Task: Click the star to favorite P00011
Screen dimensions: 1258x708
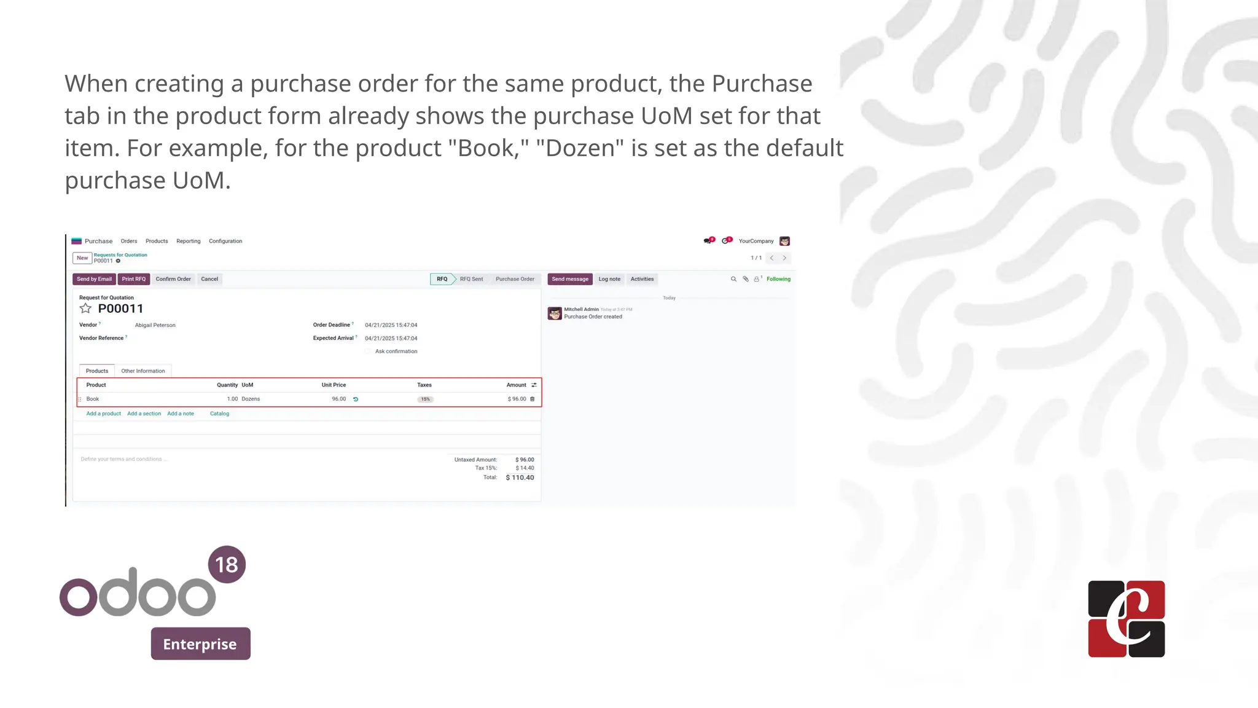Action: [85, 309]
